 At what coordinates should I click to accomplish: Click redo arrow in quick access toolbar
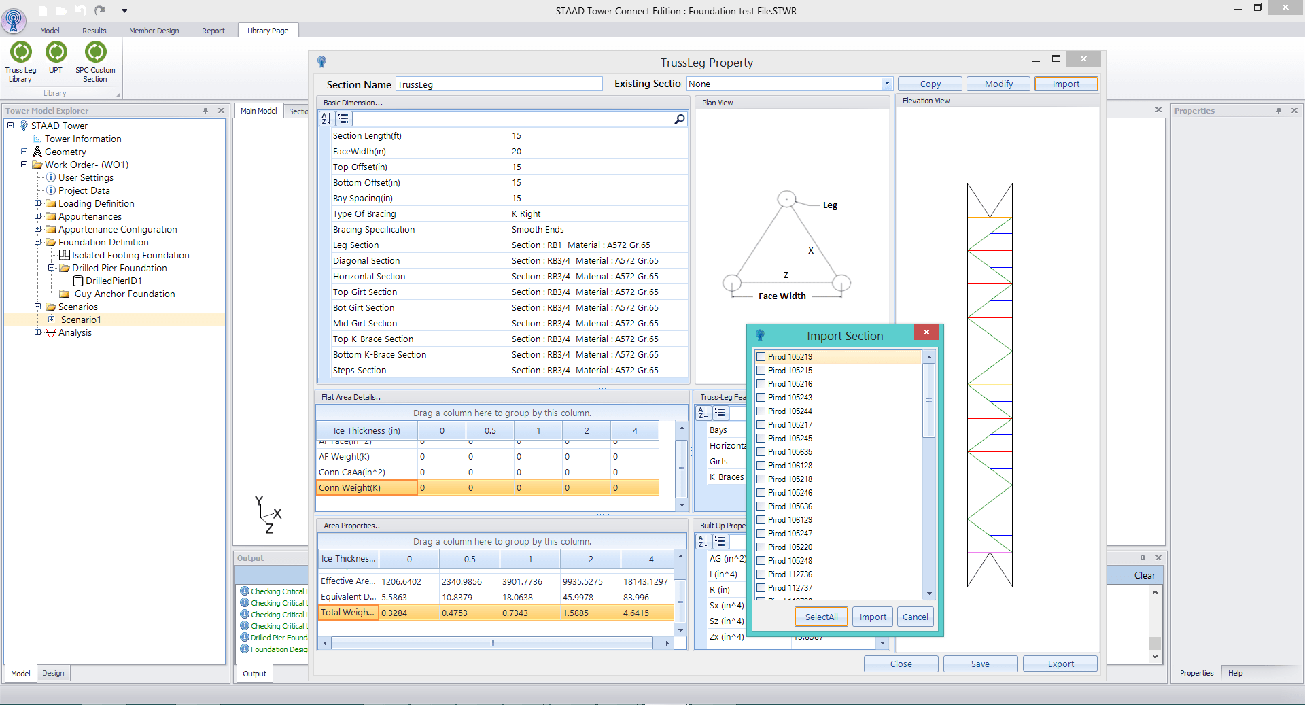click(x=100, y=10)
